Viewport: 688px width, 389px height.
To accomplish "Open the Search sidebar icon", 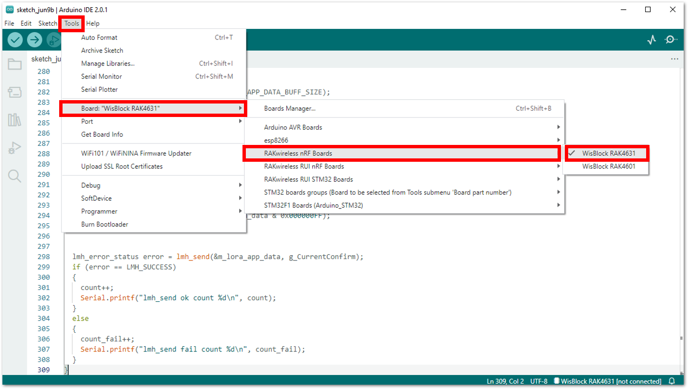I will coord(14,176).
